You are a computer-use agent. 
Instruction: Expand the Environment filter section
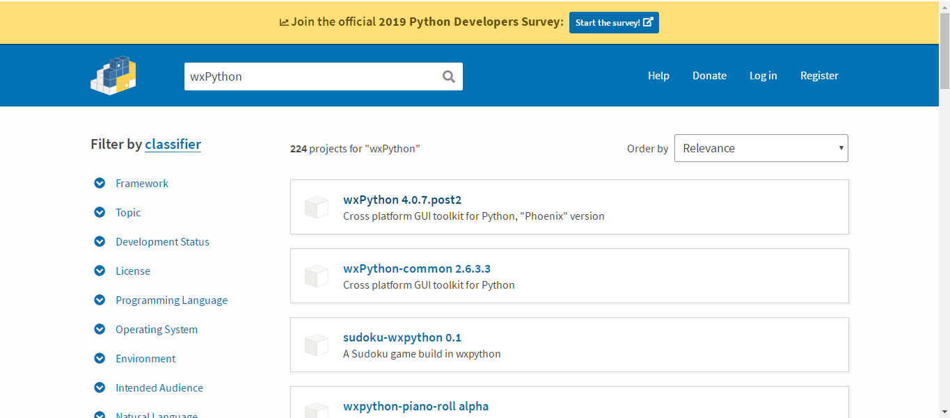click(x=145, y=359)
